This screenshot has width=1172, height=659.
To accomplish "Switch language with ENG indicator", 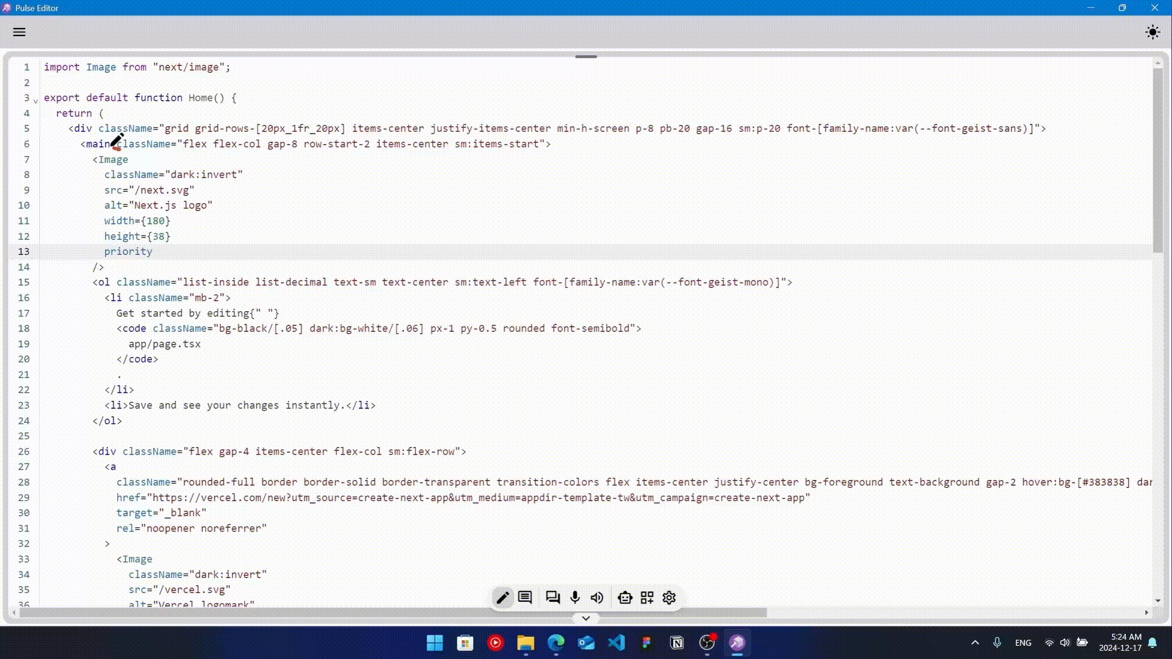I will [1023, 643].
